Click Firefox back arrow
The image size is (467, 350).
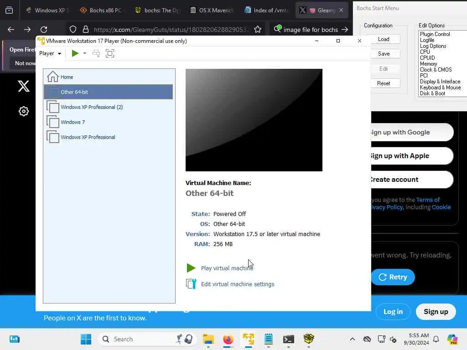(x=11, y=30)
